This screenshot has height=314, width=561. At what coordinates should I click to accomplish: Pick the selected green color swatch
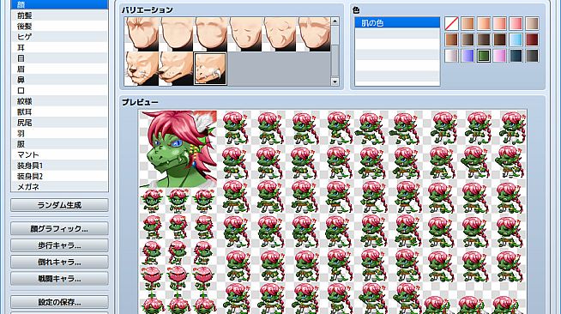(483, 56)
